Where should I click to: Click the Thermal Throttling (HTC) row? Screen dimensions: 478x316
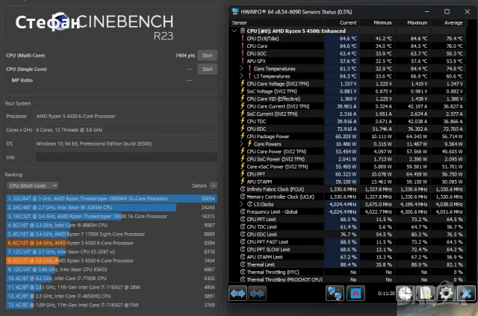tap(347, 272)
